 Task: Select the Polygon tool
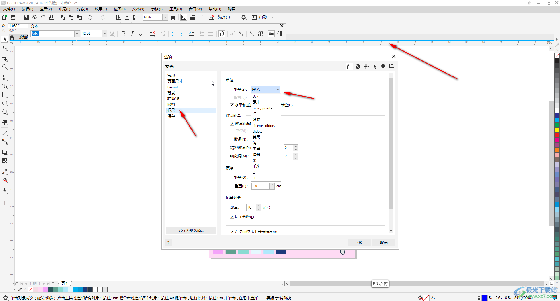[5, 112]
